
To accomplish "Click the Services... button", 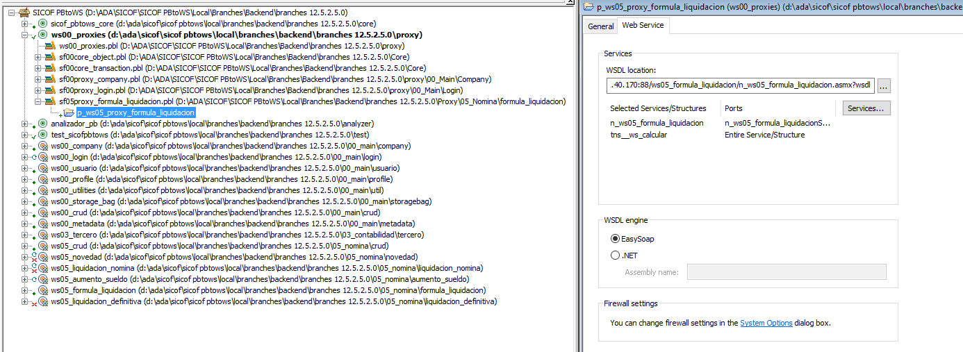I will tap(866, 108).
